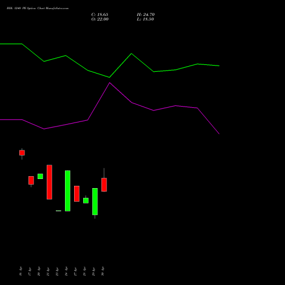
Task: Select the low value 'L: 18.50'
Action: 145,19
